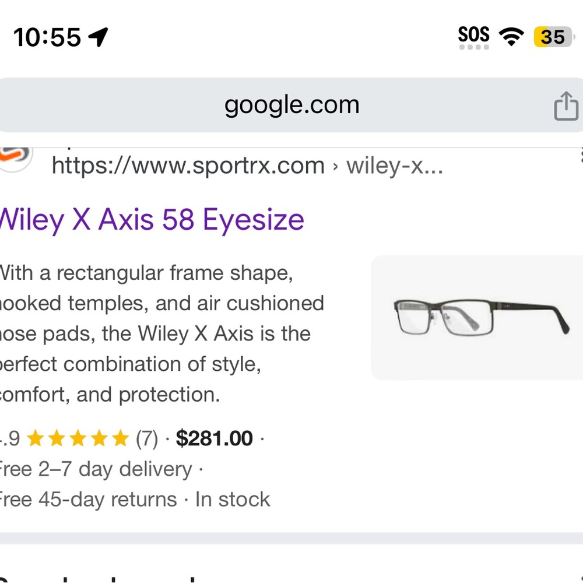Tap the SOS indicator in status bar

point(473,36)
